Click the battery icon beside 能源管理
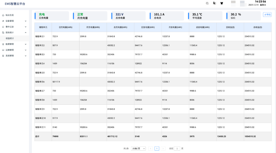 3,44
